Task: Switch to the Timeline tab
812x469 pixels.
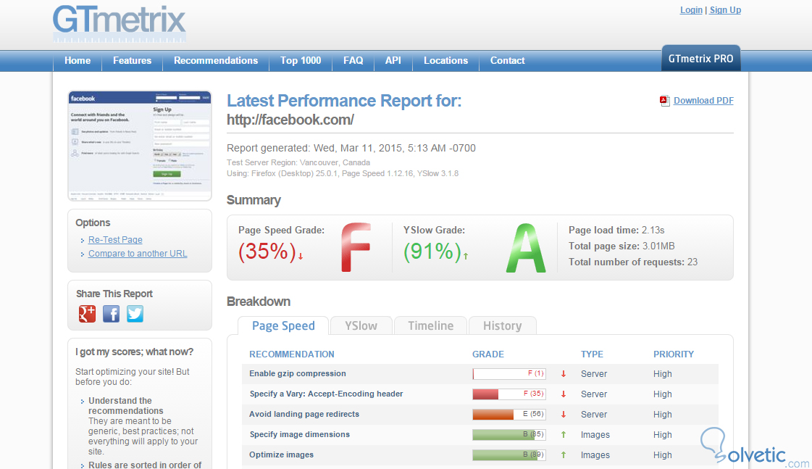Action: (430, 326)
